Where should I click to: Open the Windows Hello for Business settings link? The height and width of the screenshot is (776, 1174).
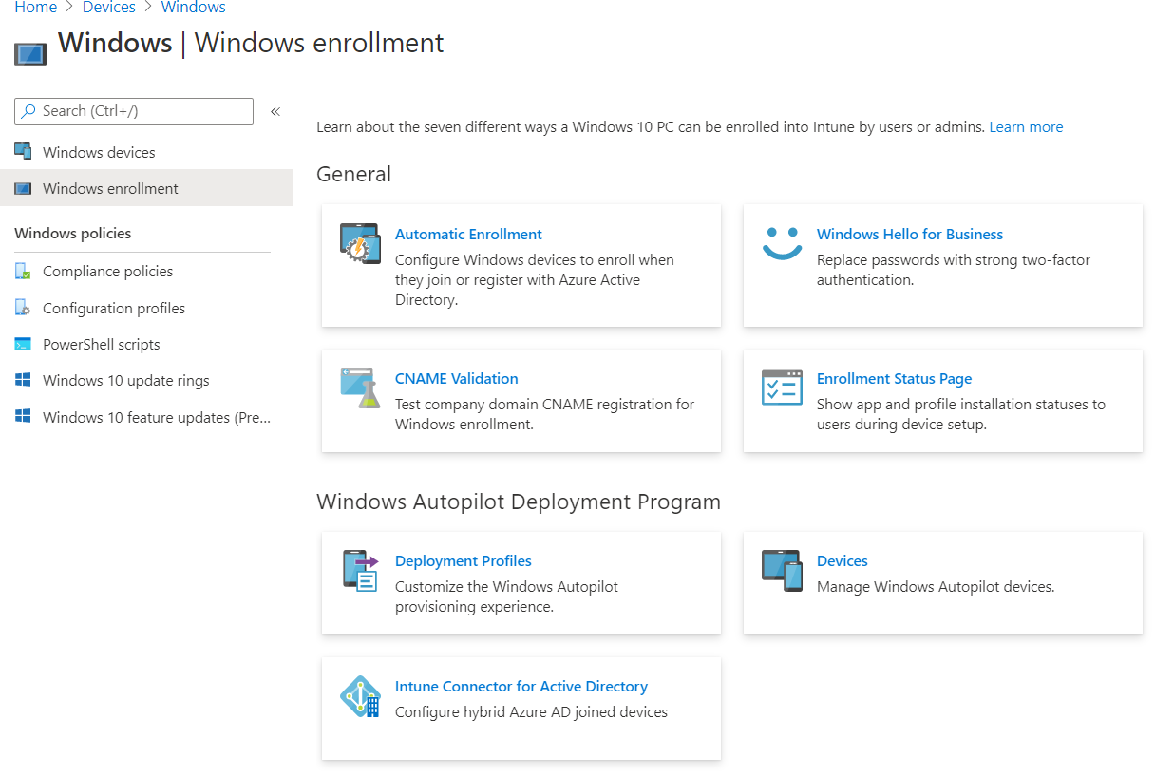point(909,234)
